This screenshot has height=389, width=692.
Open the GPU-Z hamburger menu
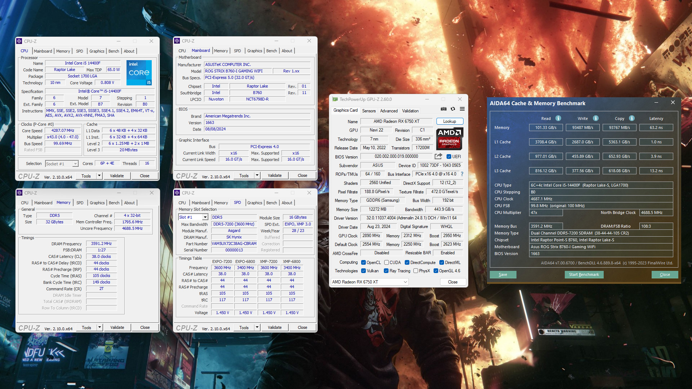click(x=462, y=109)
